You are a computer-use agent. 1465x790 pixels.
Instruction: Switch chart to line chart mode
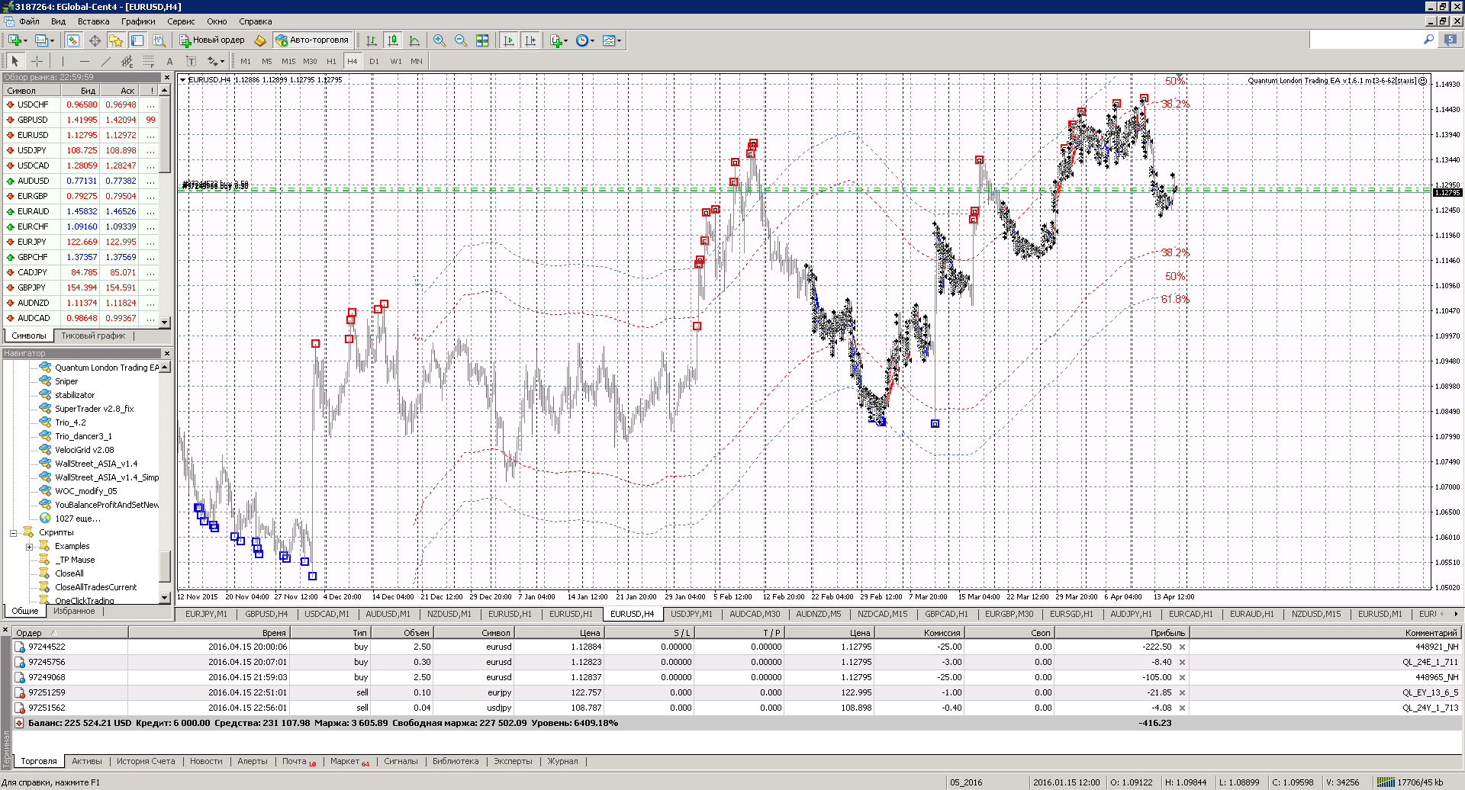point(414,40)
